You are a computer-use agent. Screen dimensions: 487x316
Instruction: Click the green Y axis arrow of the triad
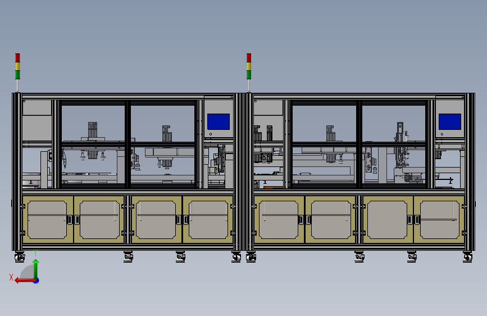tap(36, 269)
